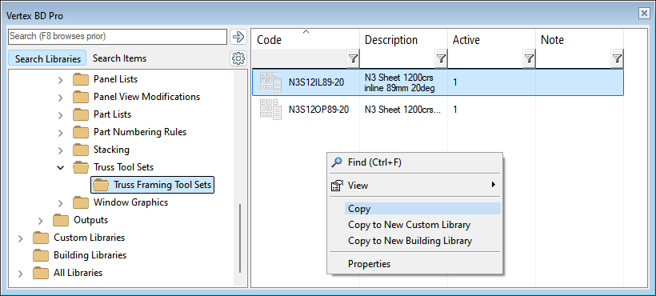
Task: Switch to Search Items mode
Action: click(120, 58)
